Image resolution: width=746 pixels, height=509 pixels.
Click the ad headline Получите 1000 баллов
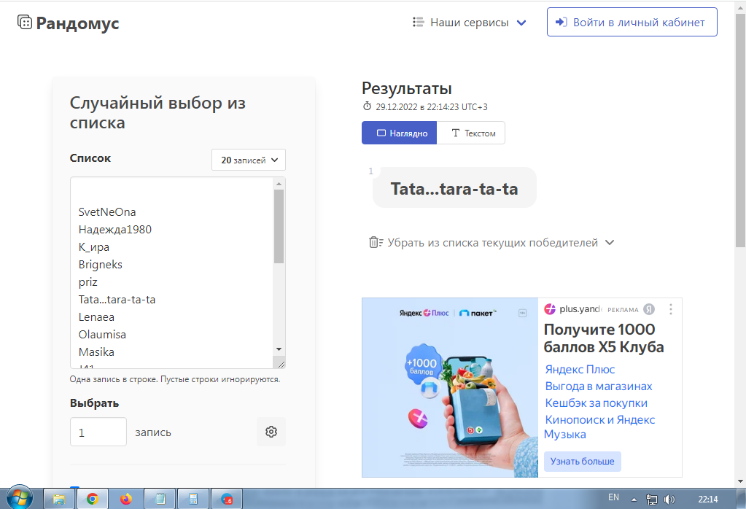pos(604,338)
